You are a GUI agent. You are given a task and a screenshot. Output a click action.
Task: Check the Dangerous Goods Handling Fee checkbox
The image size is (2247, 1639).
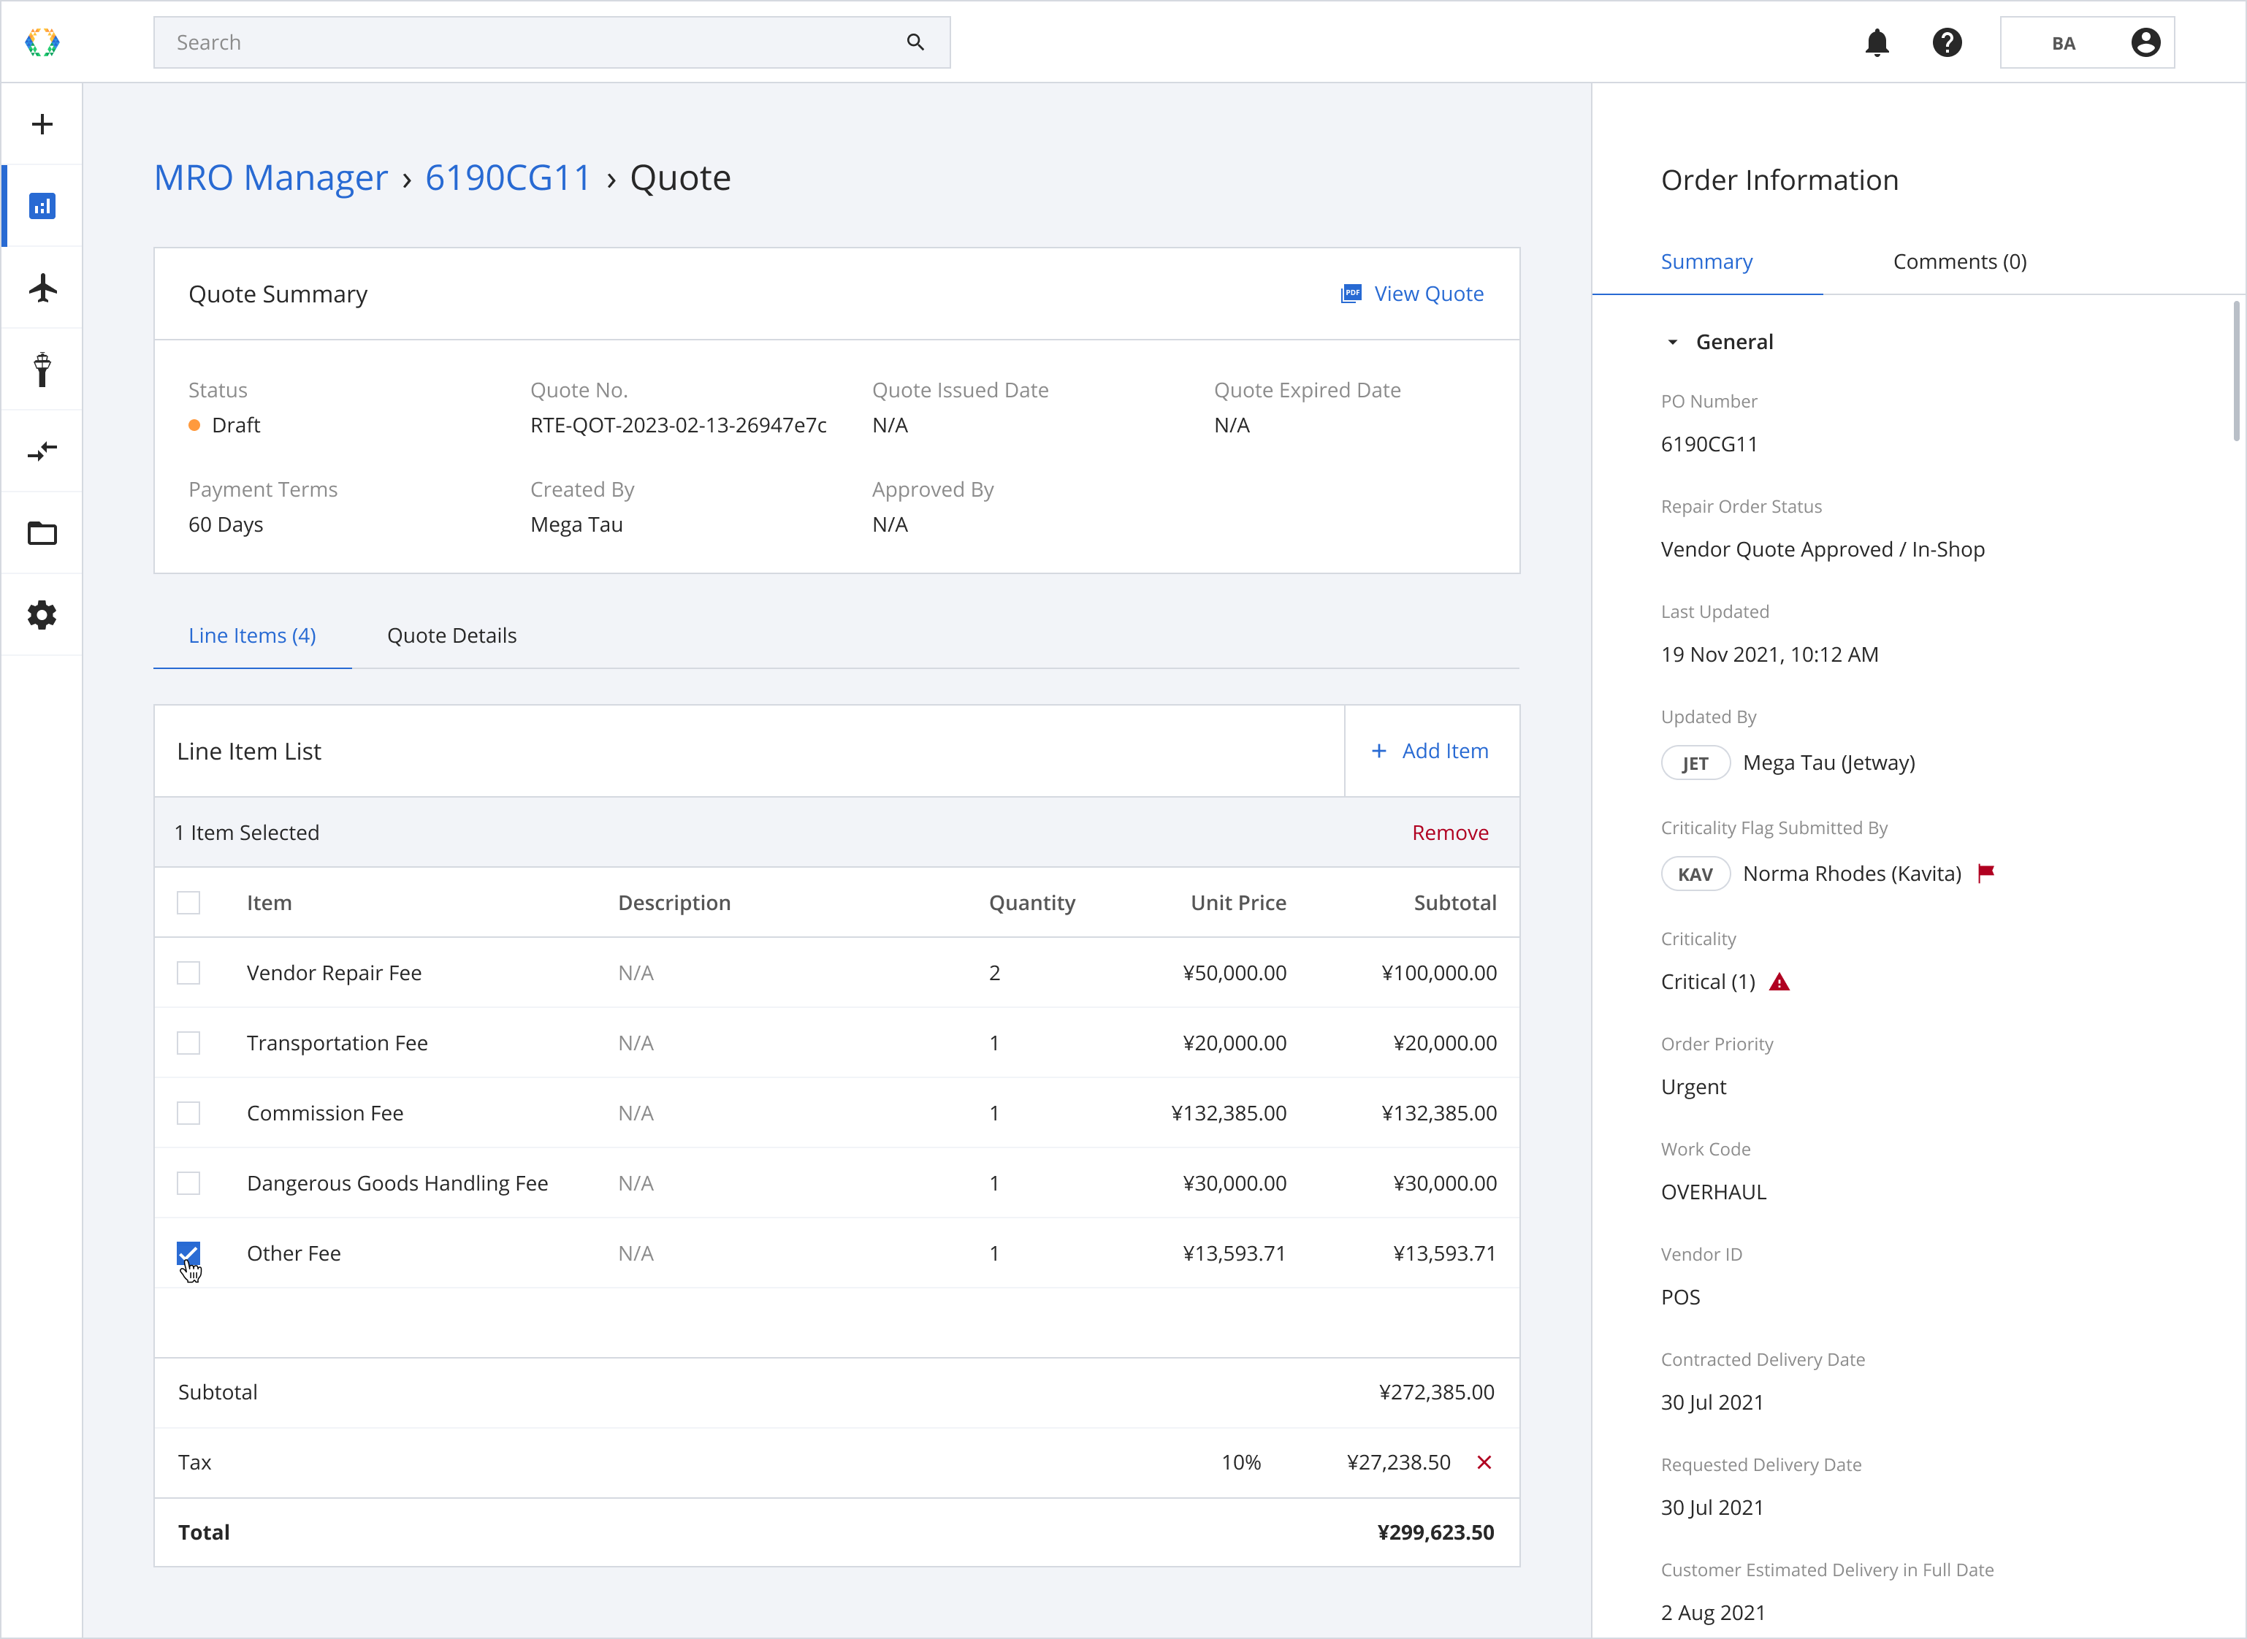[188, 1184]
